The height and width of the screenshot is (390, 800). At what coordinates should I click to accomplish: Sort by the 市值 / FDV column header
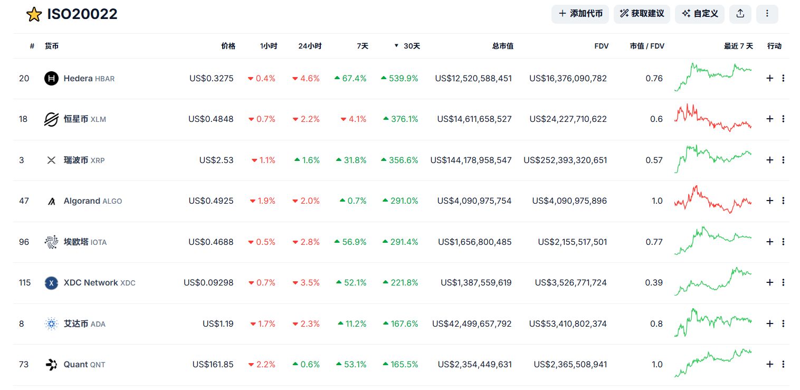(647, 46)
